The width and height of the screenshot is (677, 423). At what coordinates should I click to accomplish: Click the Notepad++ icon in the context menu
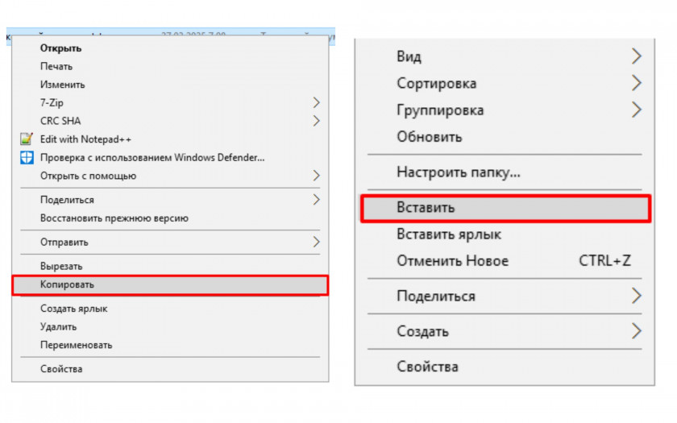[x=26, y=139]
